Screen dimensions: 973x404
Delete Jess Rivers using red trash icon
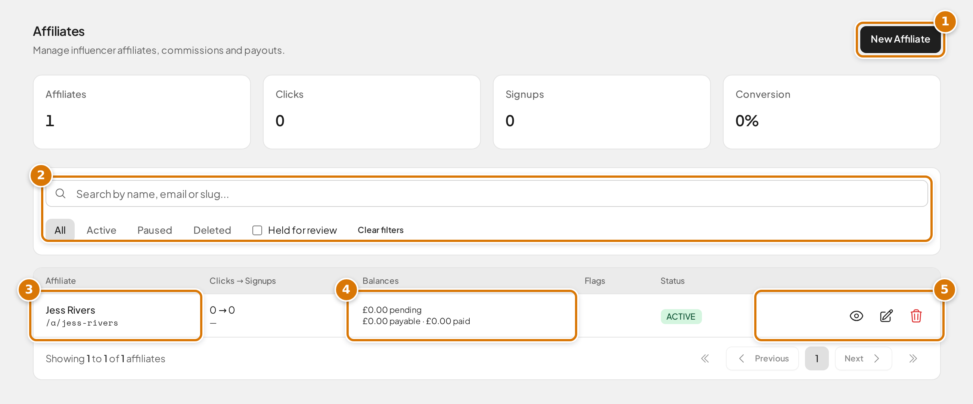(x=916, y=316)
